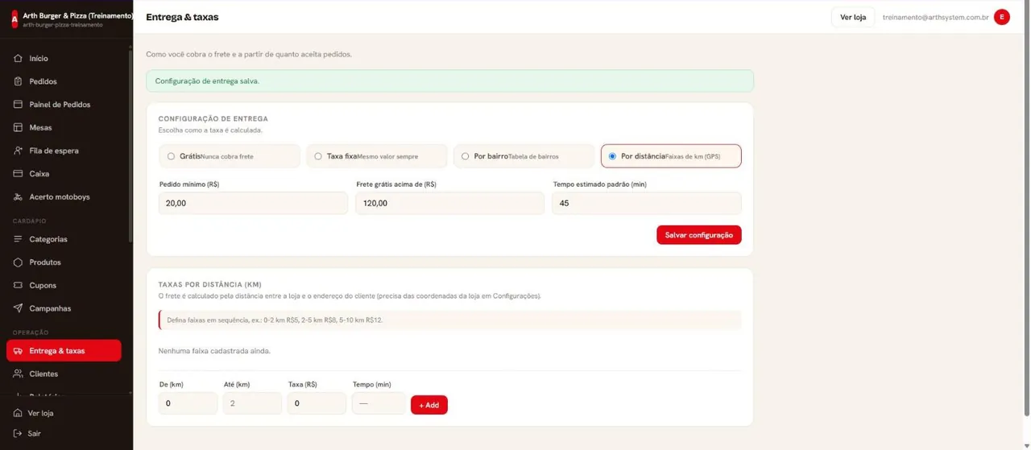Click the Salvar configuração button
Screen dimensions: 1031x450
(699, 235)
